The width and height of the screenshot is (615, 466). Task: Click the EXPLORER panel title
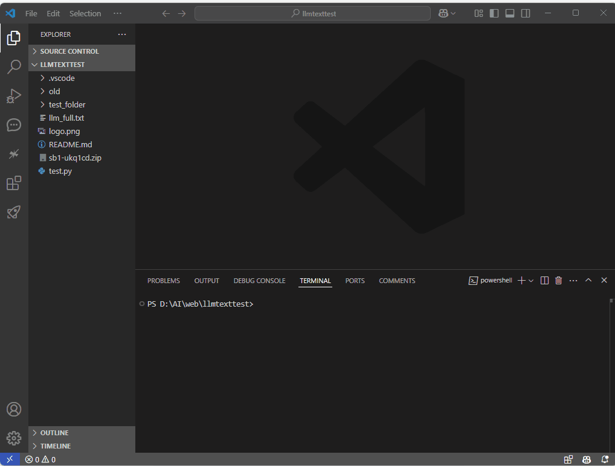pos(56,34)
